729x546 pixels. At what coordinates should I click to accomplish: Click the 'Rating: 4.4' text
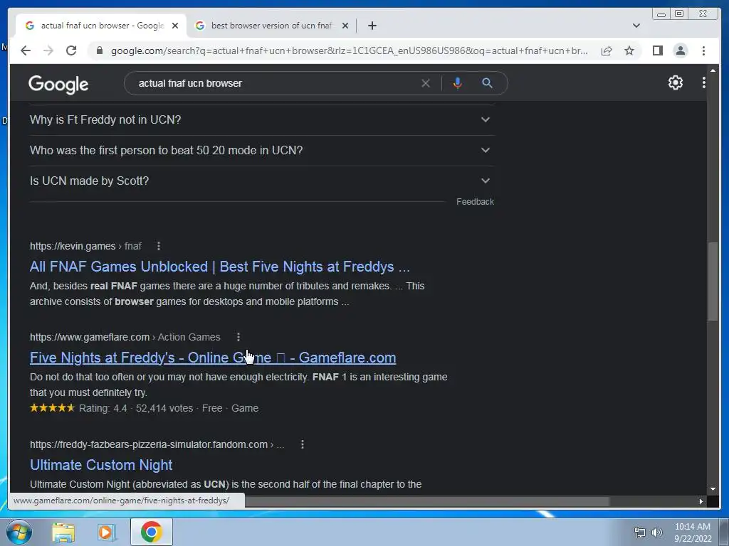tap(103, 408)
